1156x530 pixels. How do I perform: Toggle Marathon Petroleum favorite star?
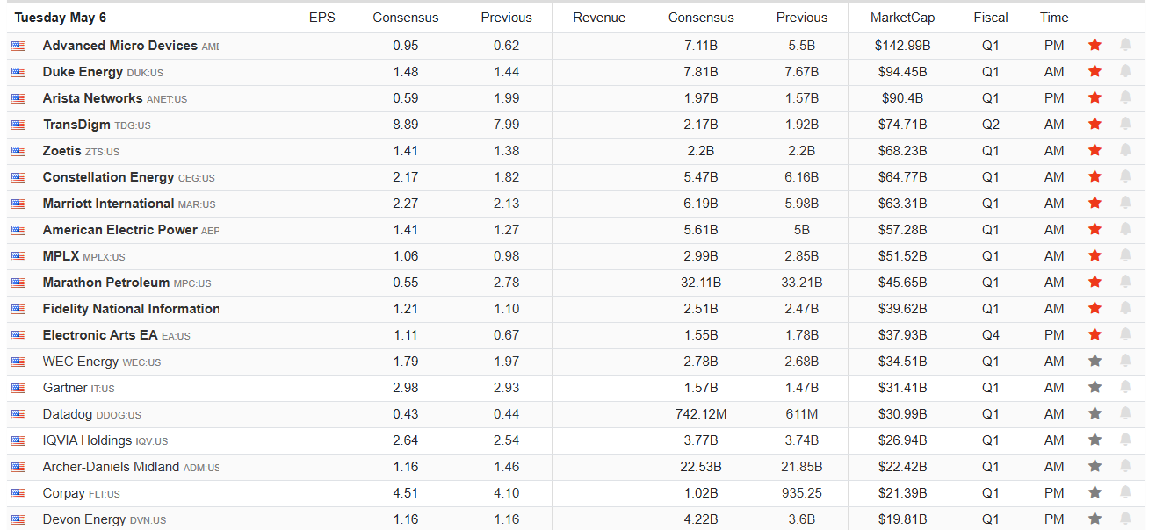(x=1095, y=282)
